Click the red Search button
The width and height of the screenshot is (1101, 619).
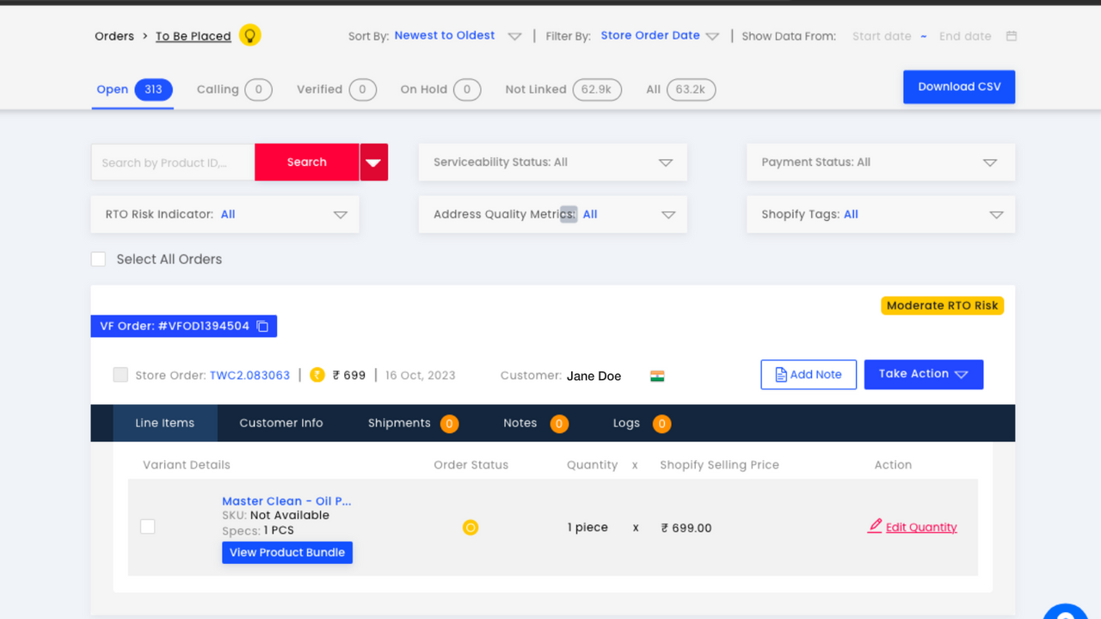(x=307, y=162)
